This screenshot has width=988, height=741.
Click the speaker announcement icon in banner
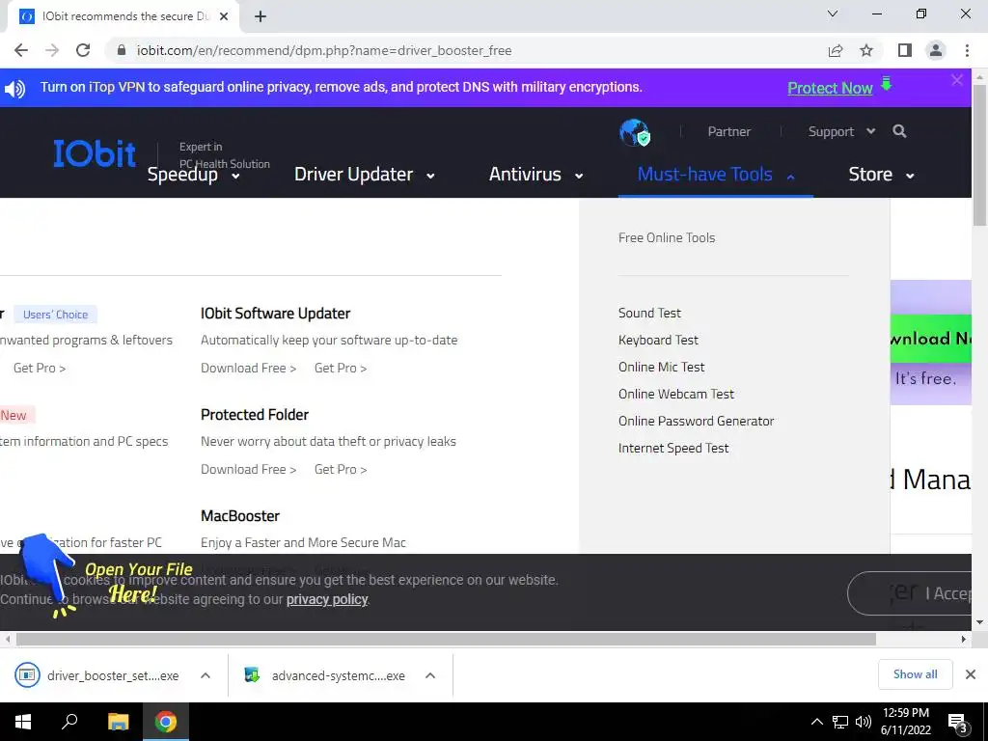(x=14, y=88)
